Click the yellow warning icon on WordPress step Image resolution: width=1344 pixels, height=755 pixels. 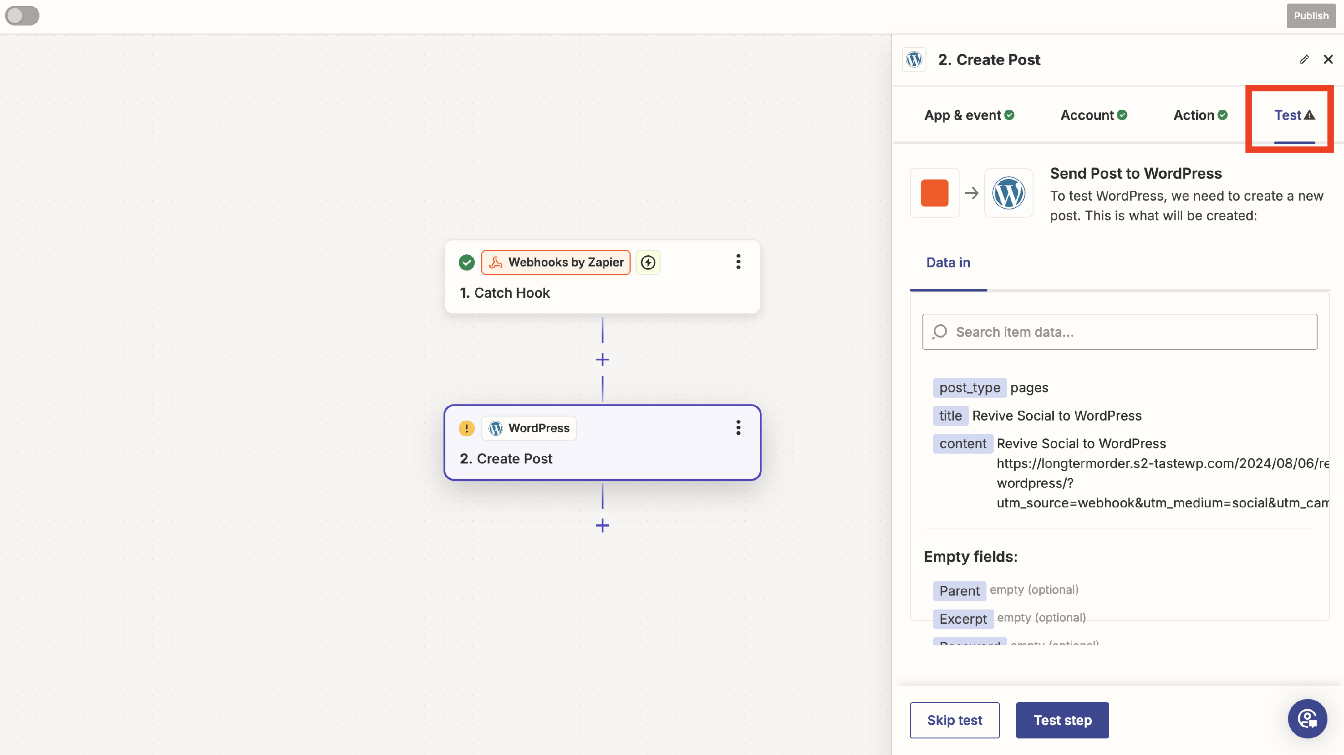click(x=466, y=428)
